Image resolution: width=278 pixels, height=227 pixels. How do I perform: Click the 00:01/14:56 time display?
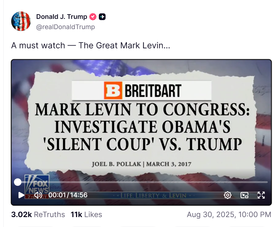coord(68,195)
